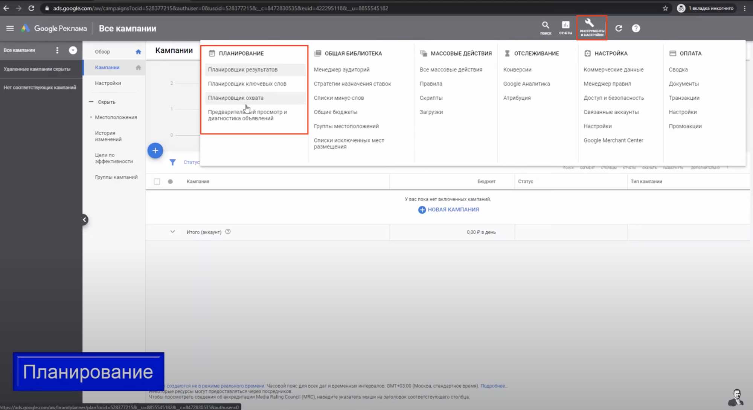Open Коммерческие данные
The height and width of the screenshot is (410, 753).
tap(613, 70)
